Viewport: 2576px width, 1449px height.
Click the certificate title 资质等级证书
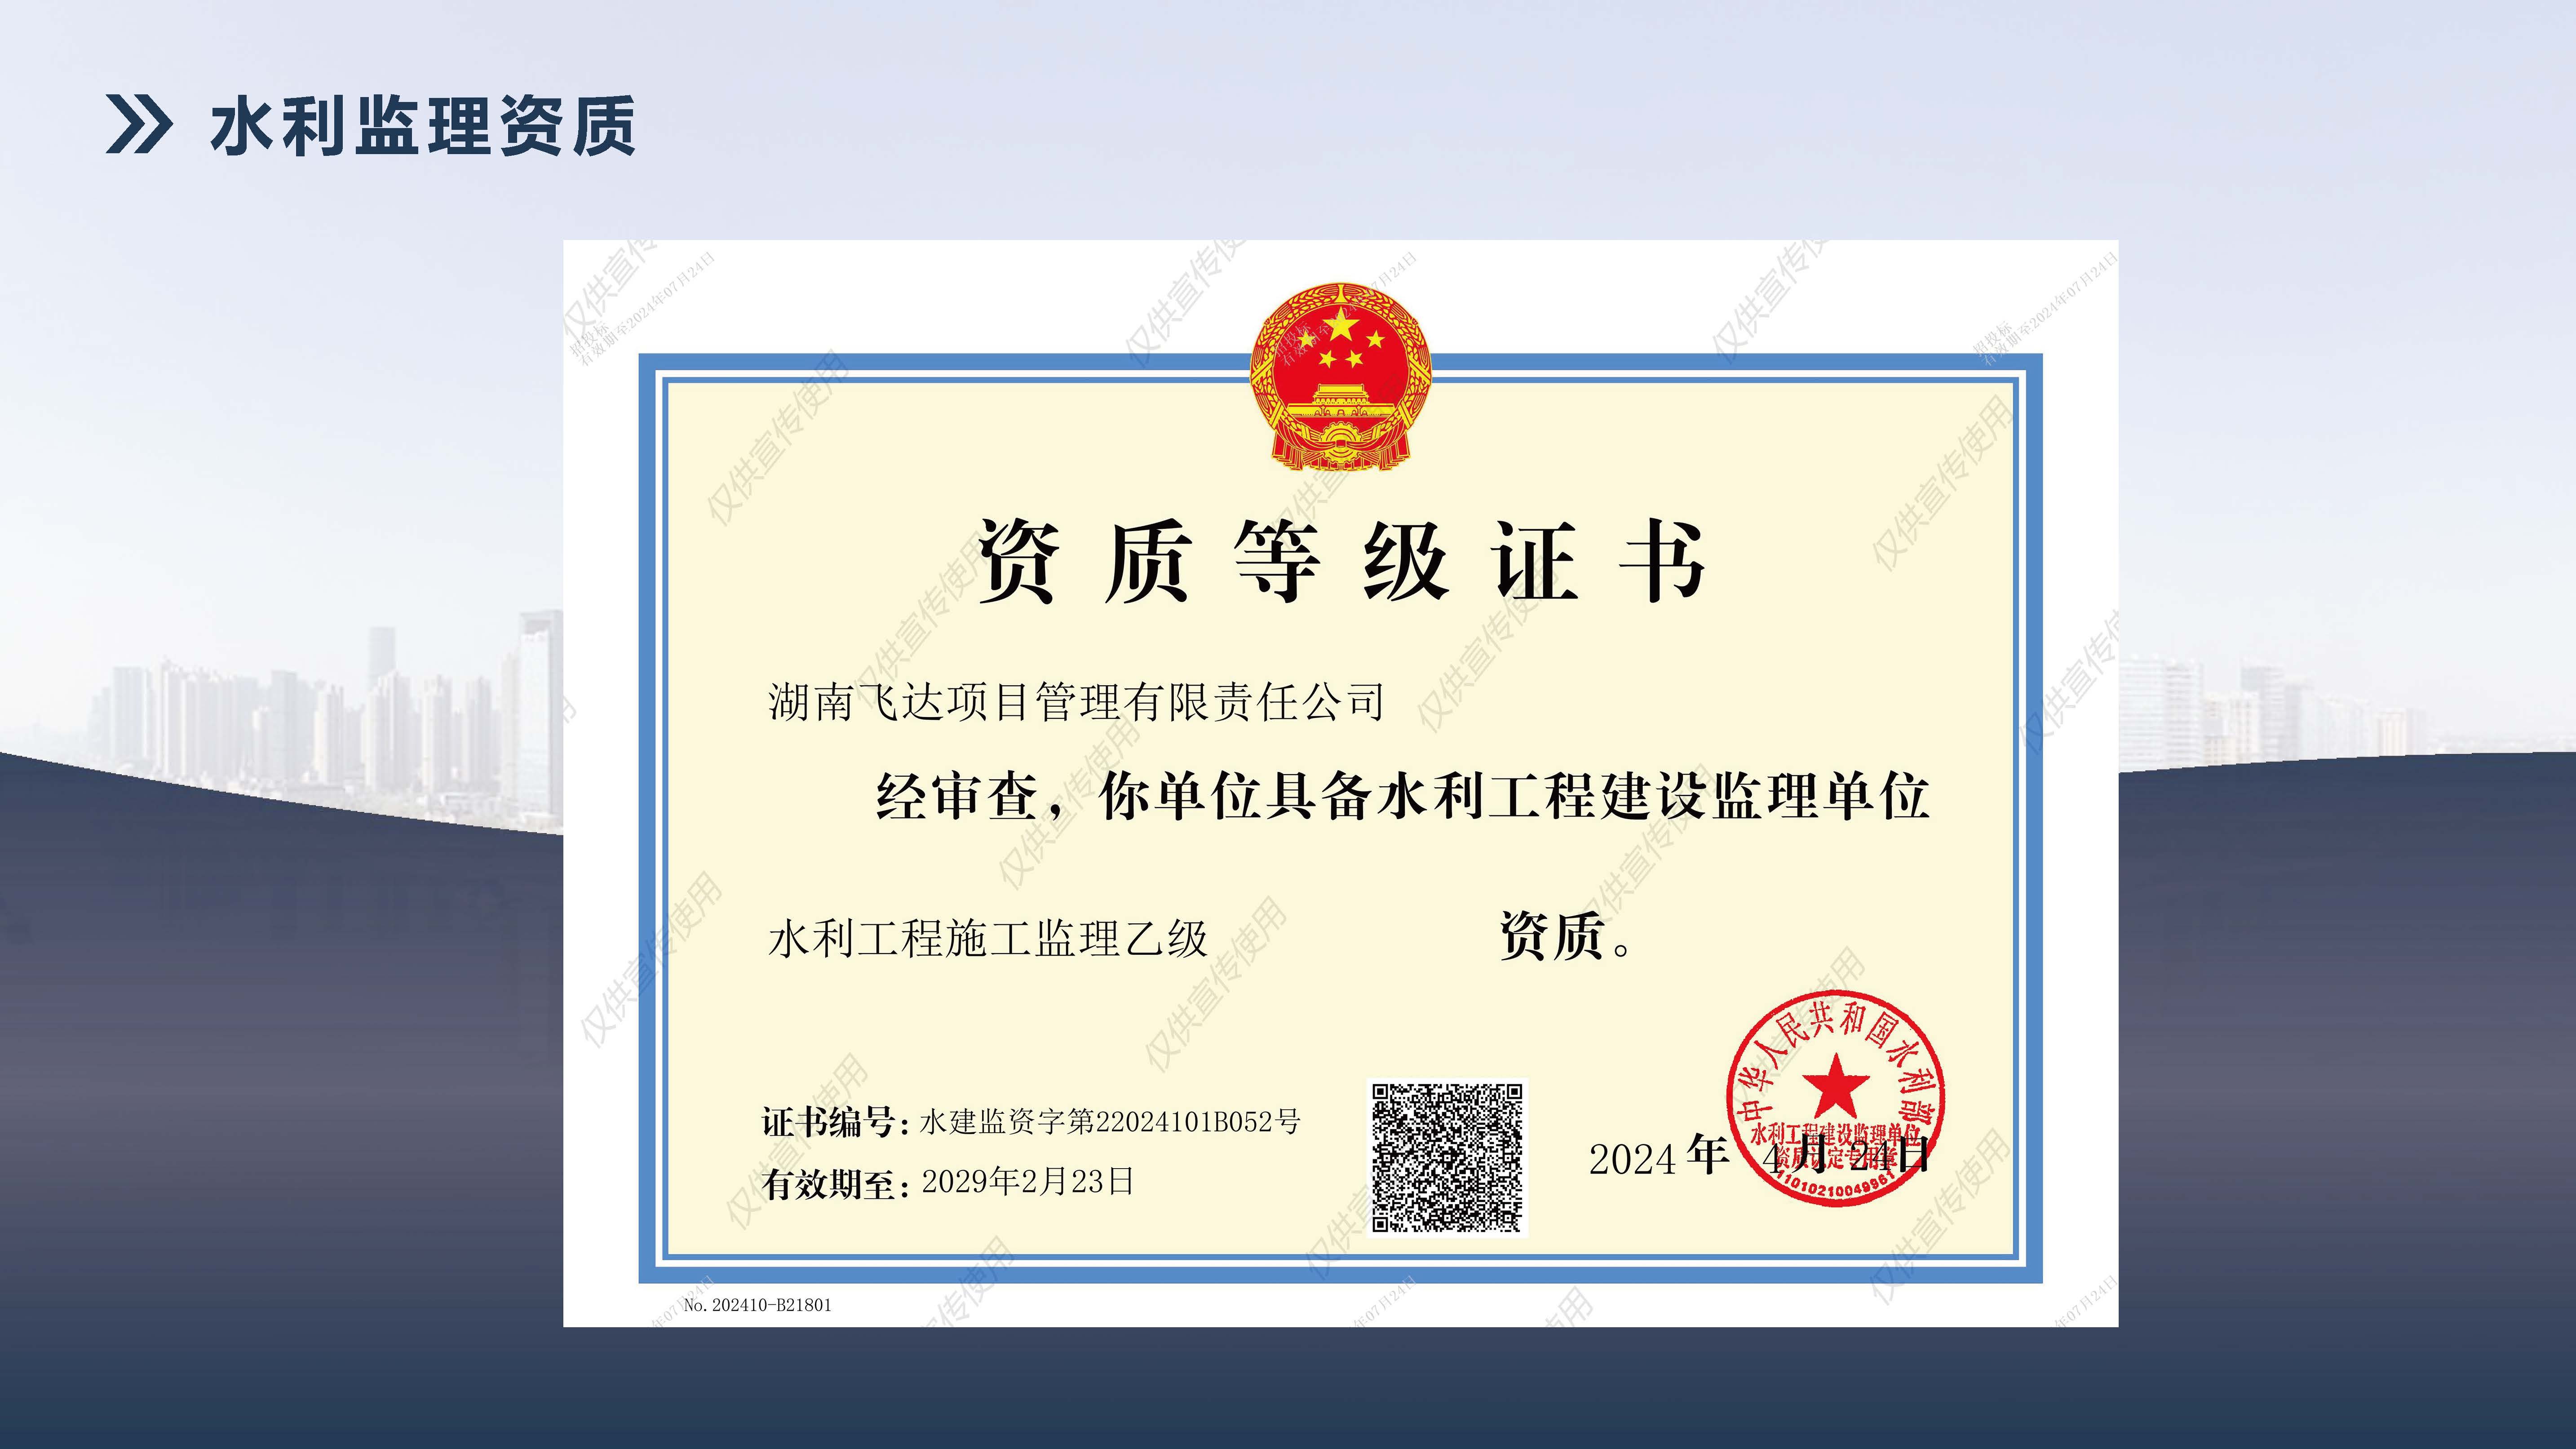click(x=1340, y=561)
